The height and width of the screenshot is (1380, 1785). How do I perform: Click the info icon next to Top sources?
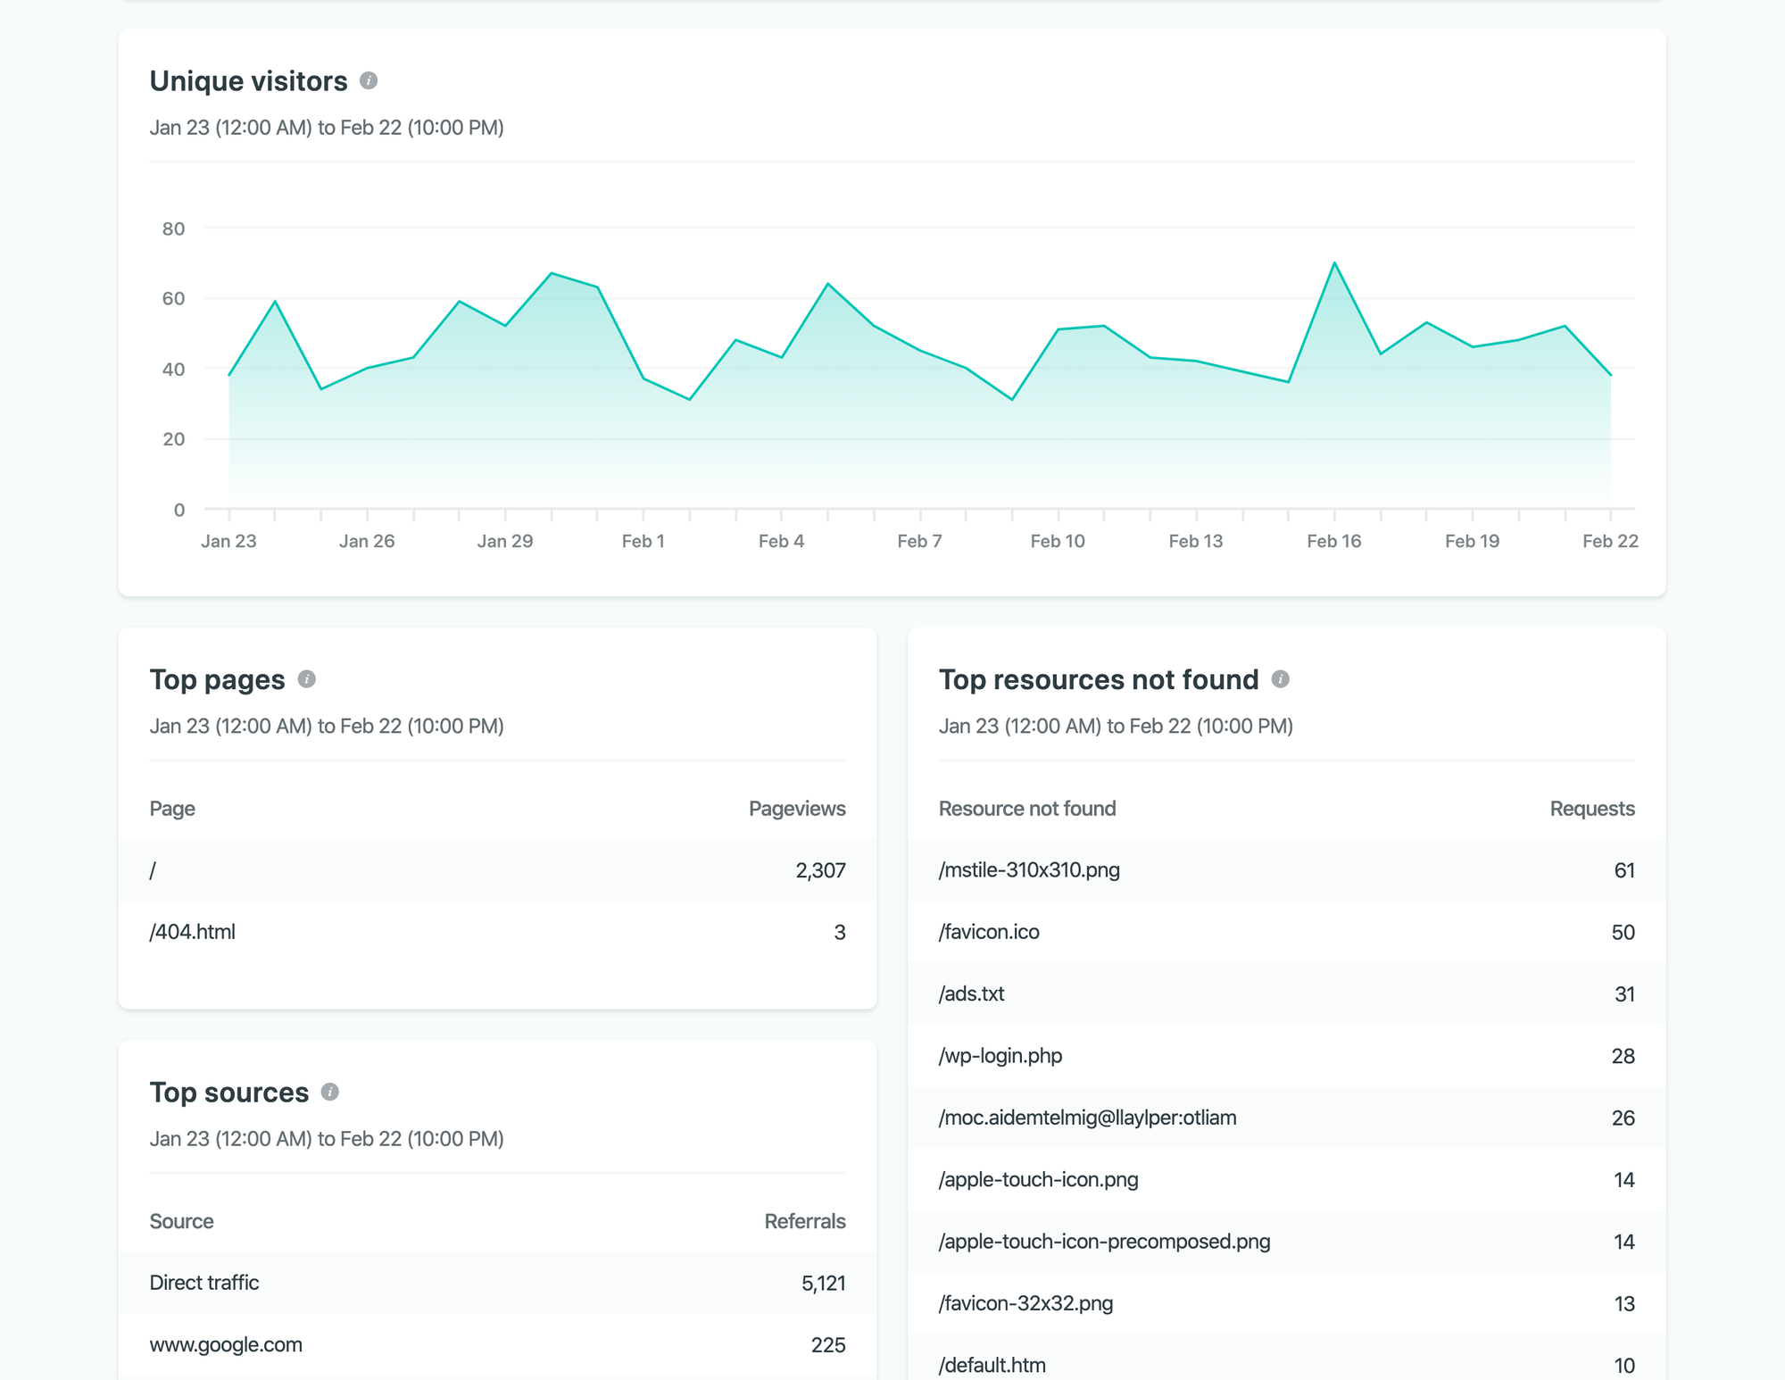pos(330,1092)
